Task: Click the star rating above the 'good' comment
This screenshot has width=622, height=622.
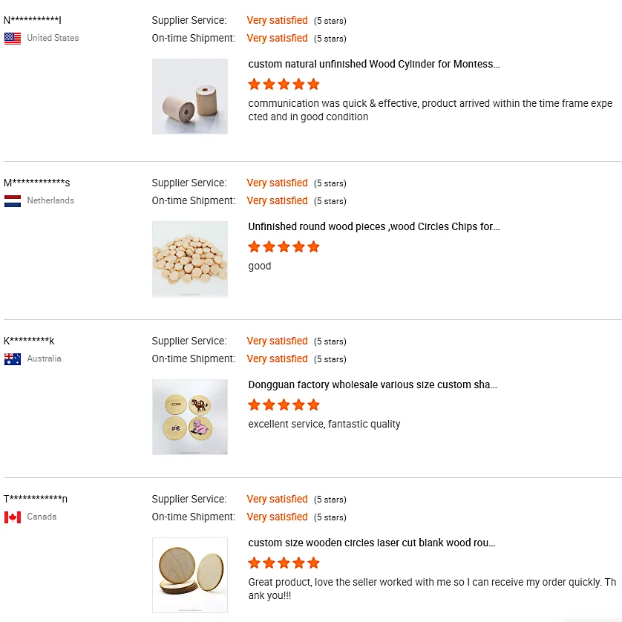Action: coord(284,246)
